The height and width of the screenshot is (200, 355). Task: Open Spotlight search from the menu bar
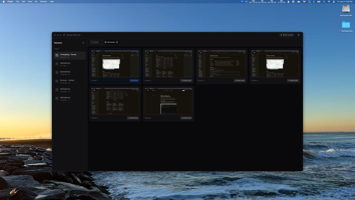(324, 1)
